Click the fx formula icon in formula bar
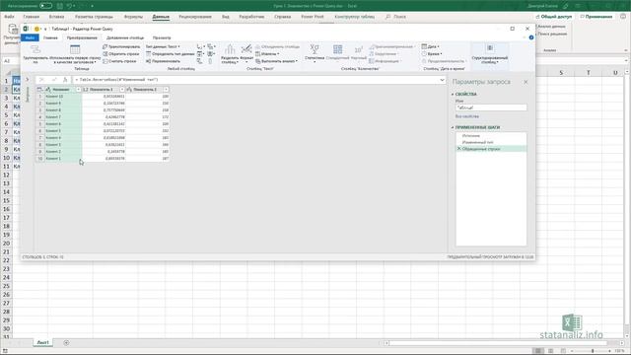 [x=65, y=80]
